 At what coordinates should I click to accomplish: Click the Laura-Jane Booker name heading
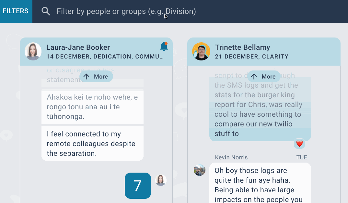pos(78,48)
